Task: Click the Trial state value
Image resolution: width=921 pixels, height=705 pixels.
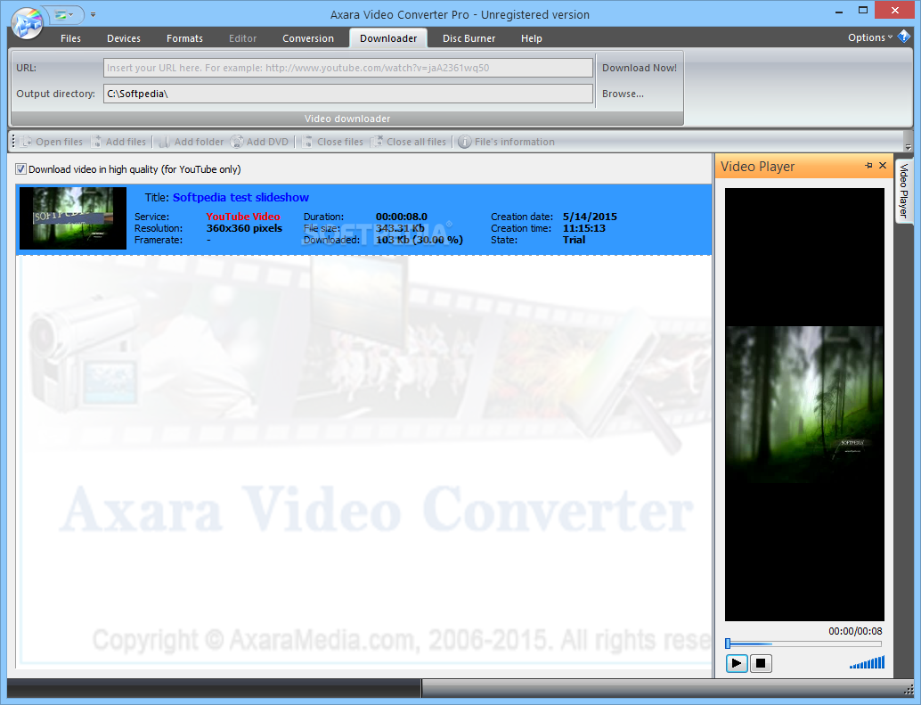Action: coord(574,240)
